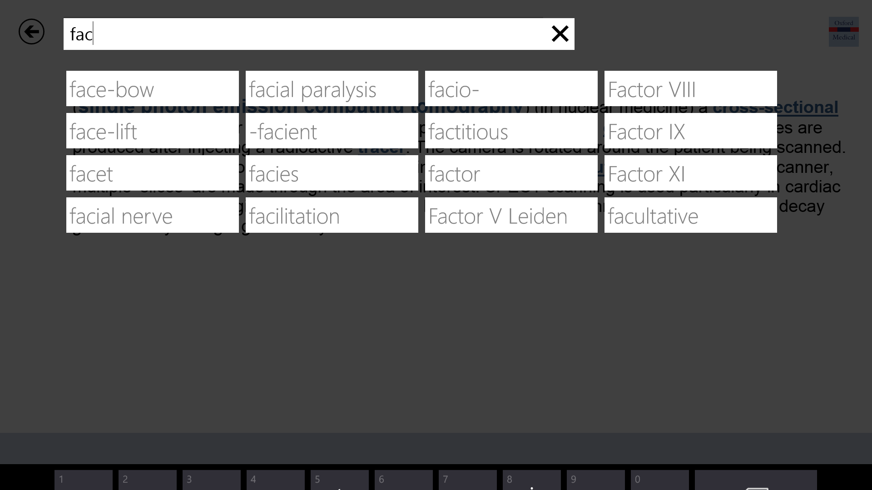Choose the 'facet' suggestion
Viewport: 872px width, 490px height.
(152, 173)
